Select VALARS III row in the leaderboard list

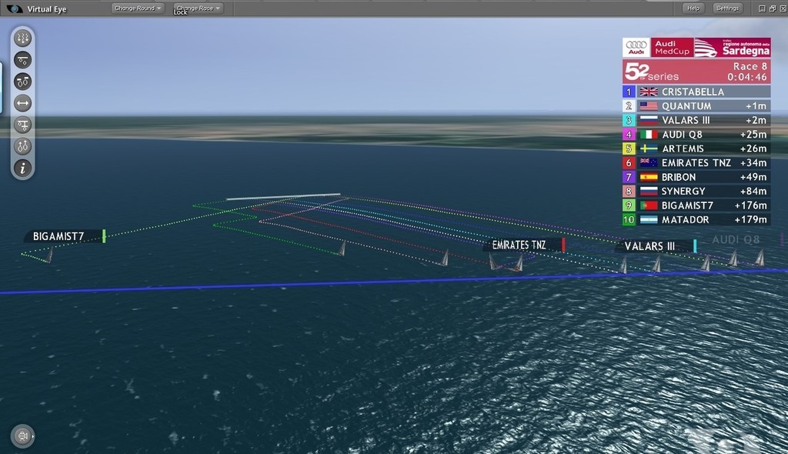[x=696, y=120]
